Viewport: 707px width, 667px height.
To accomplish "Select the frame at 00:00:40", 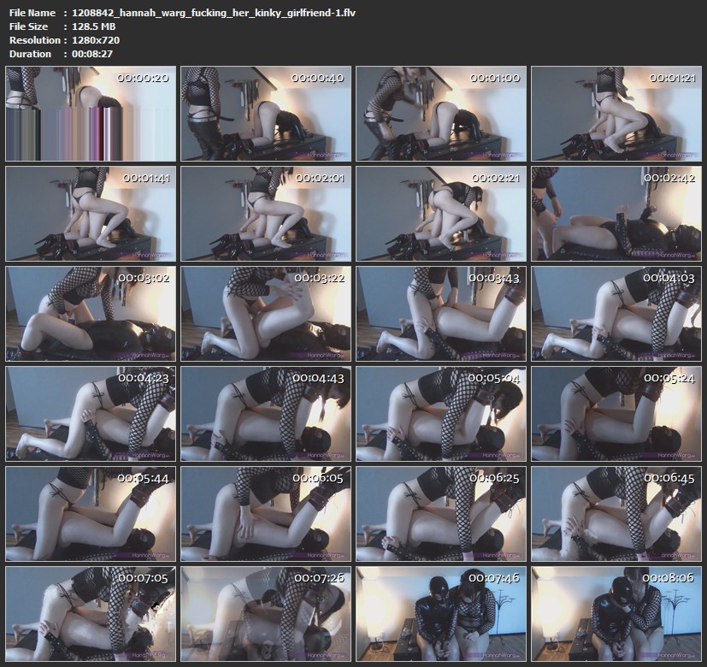I will (x=266, y=113).
